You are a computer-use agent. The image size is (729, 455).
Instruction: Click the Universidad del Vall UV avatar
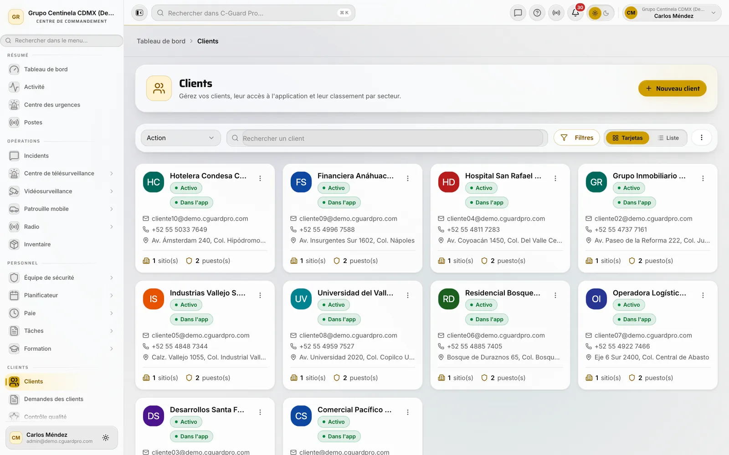[301, 299]
